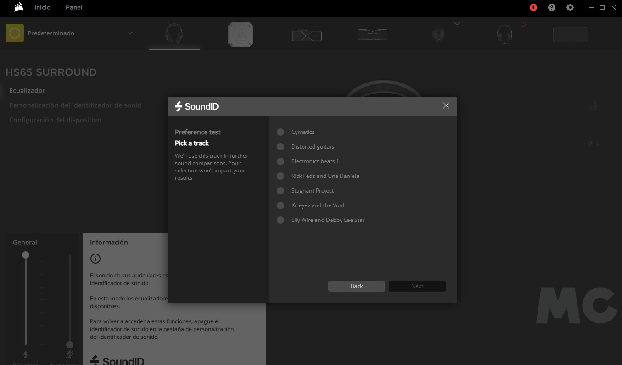Select the wireless mouse device icon
The width and height of the screenshot is (622, 365).
438,34
